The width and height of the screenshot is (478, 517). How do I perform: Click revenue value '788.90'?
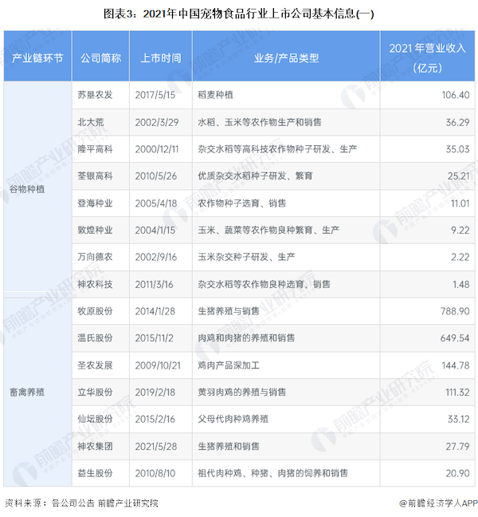[455, 311]
